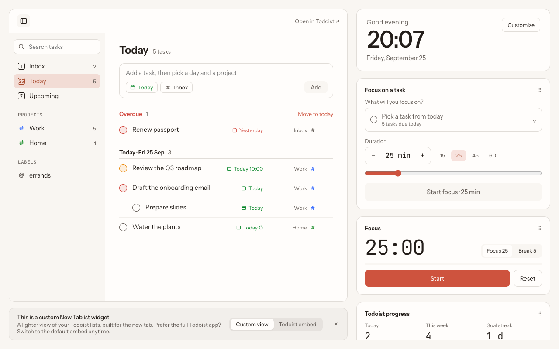The image size is (559, 349).
Task: Select the 25 minute duration preset
Action: (459, 156)
